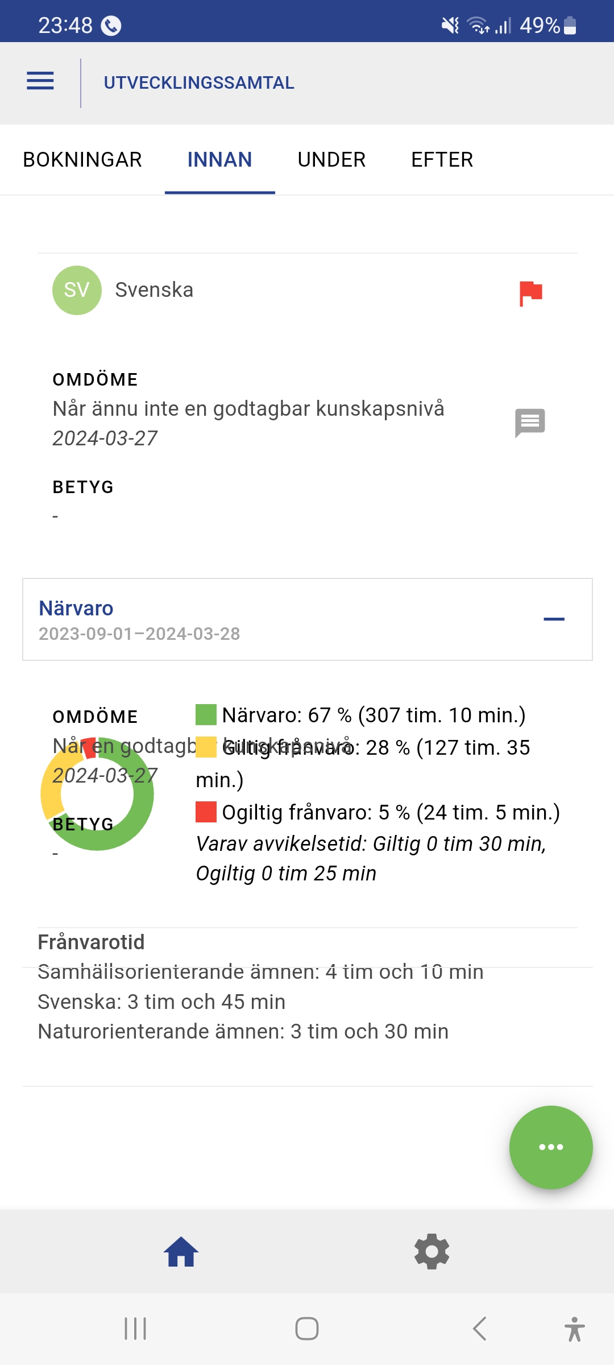Tap the UTVECKLINGSSAMTAL page title

(x=199, y=83)
